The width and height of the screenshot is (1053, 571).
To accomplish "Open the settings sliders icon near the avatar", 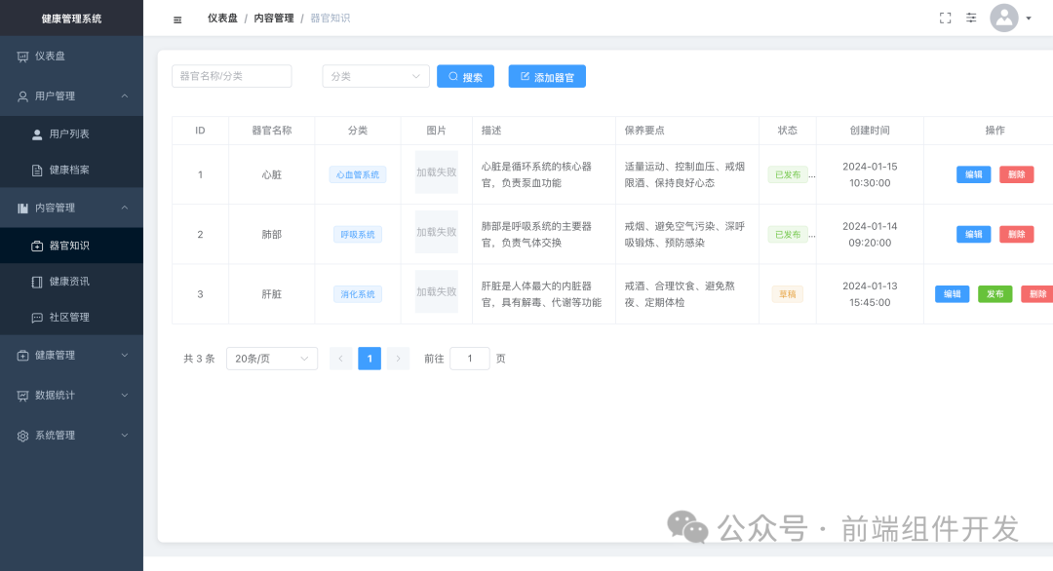I will click(x=971, y=17).
